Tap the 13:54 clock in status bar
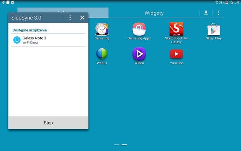The width and height of the screenshot is (241, 151). [234, 2]
